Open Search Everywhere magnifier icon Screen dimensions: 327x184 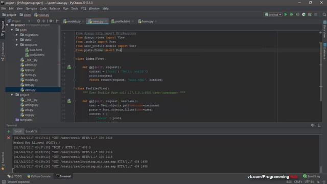coord(324,15)
